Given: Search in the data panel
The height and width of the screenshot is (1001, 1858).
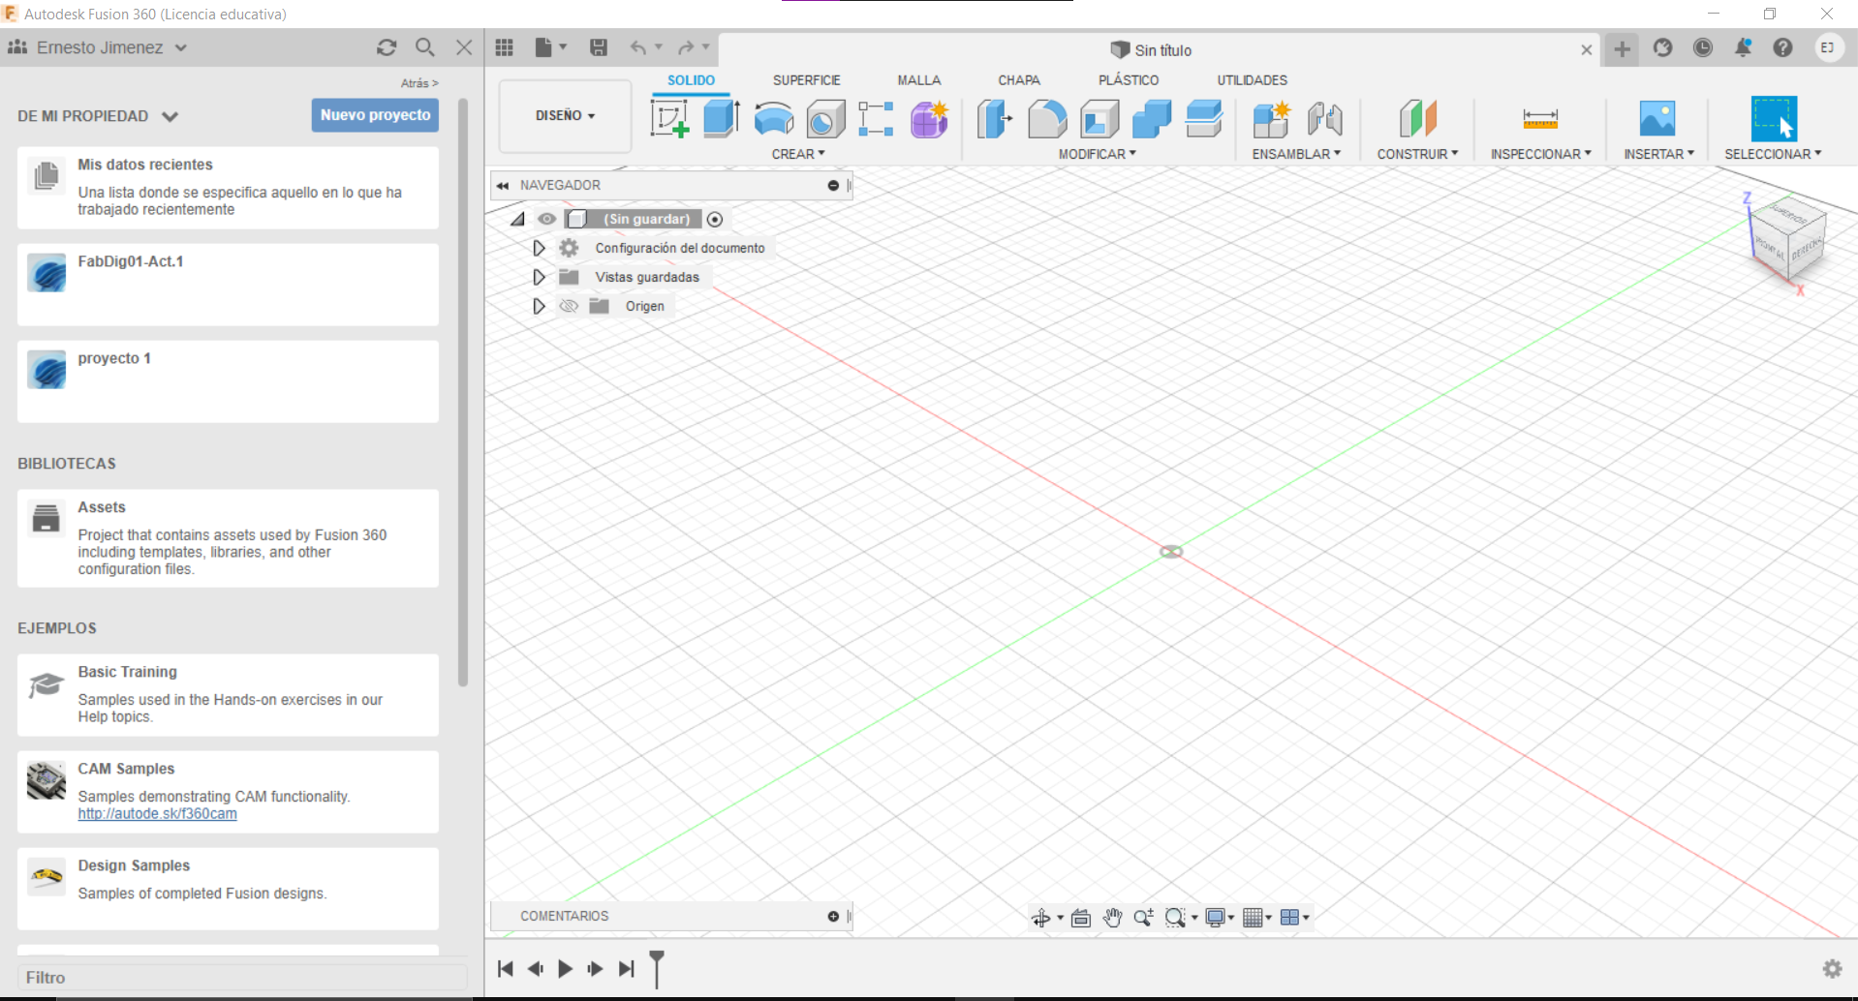Looking at the screenshot, I should 425,47.
